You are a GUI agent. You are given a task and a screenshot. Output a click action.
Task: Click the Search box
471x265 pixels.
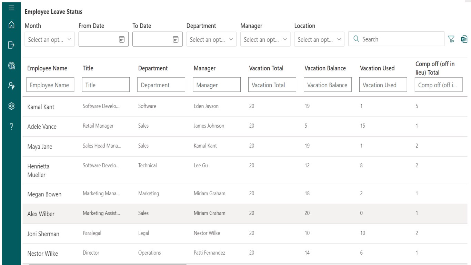[397, 39]
